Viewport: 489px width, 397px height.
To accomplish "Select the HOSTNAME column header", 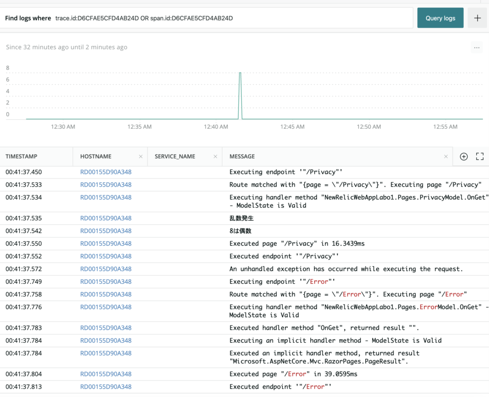I will coord(96,157).
